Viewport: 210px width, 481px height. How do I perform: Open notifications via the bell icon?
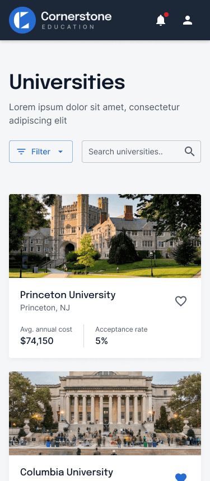coord(161,21)
